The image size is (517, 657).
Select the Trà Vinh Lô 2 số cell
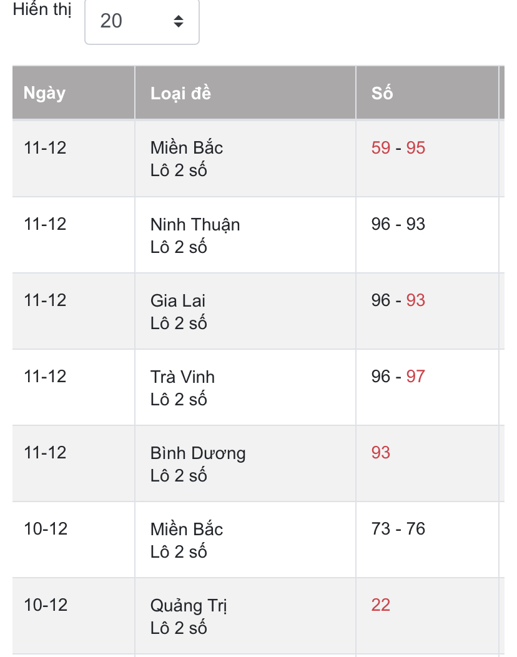pyautogui.click(x=245, y=388)
